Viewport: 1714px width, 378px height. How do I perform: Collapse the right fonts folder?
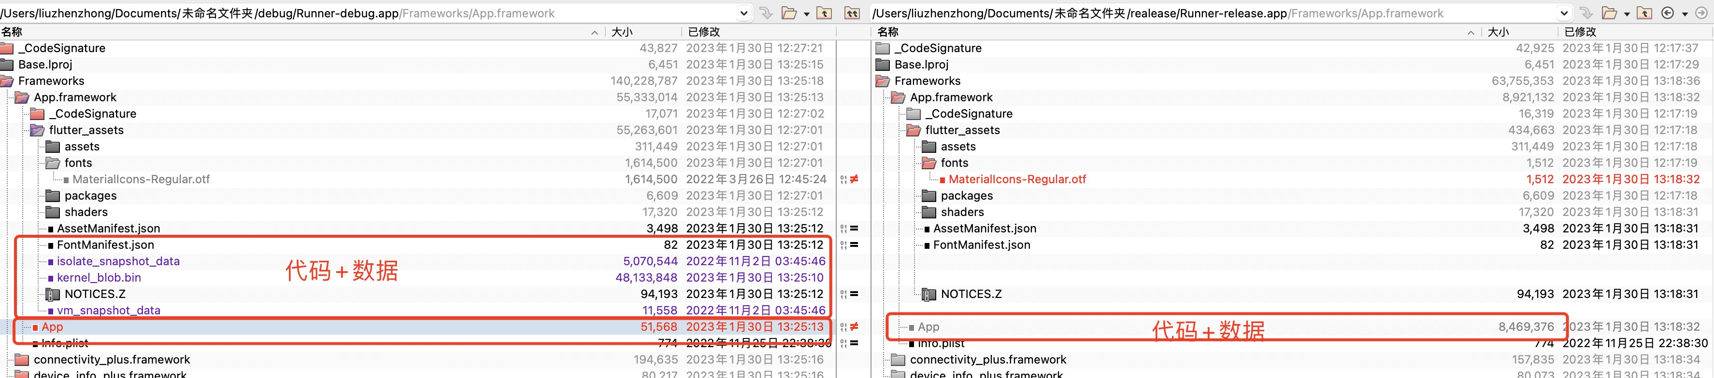tap(929, 163)
